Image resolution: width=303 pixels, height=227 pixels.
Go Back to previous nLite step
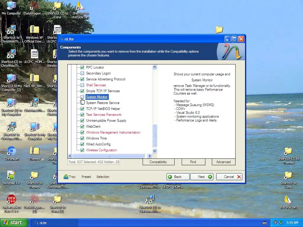coord(178,177)
